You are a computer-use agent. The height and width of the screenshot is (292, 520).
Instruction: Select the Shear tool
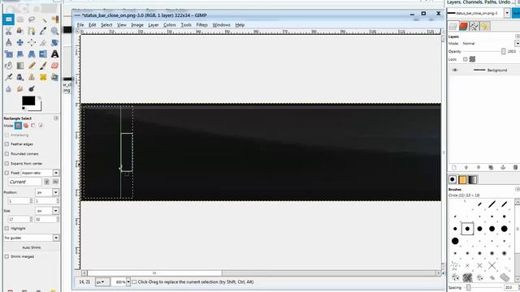tap(20, 54)
